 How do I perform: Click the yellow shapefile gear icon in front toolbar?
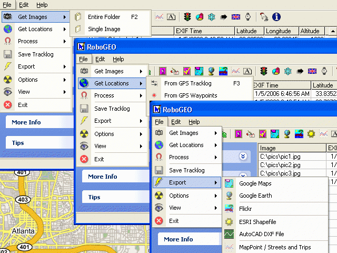[311, 134]
